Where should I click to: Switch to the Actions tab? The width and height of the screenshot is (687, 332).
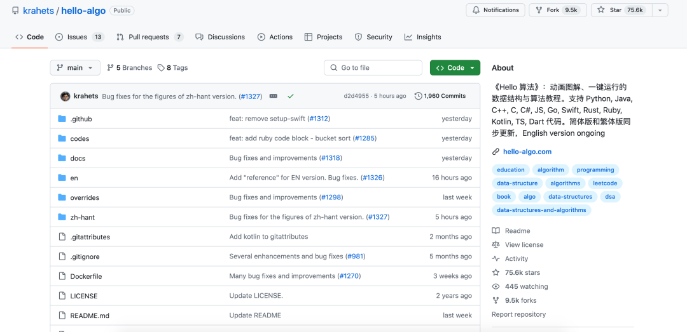tap(275, 37)
